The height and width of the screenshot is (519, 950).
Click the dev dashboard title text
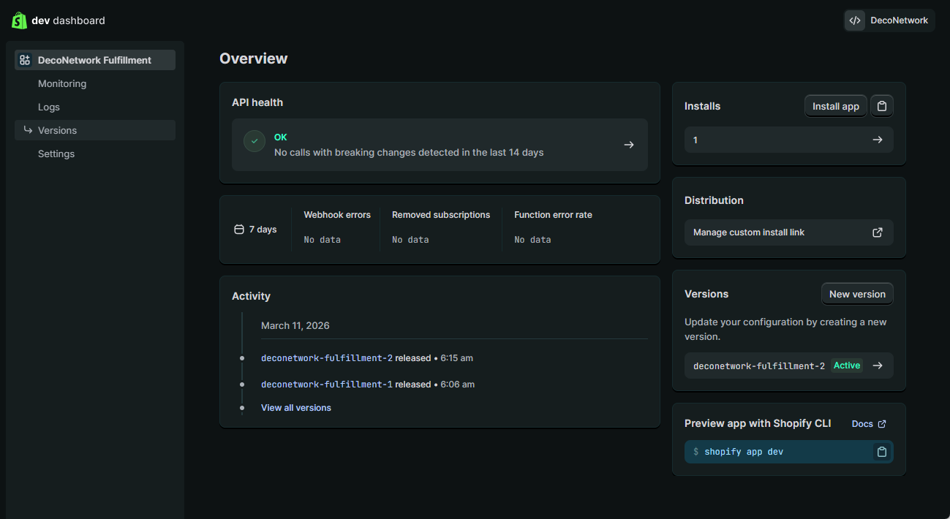pyautogui.click(x=68, y=20)
